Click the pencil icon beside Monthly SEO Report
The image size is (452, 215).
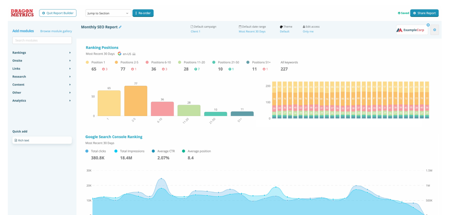click(x=120, y=27)
